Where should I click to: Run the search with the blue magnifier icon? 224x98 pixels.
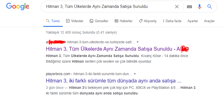click(209, 6)
